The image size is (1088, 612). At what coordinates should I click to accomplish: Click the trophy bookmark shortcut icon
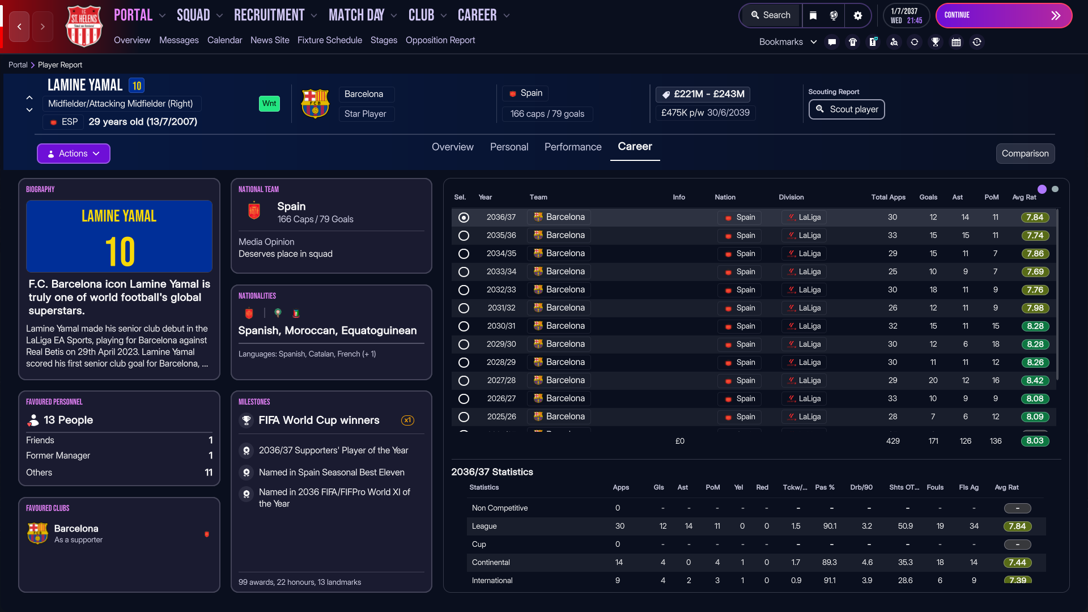(x=935, y=42)
